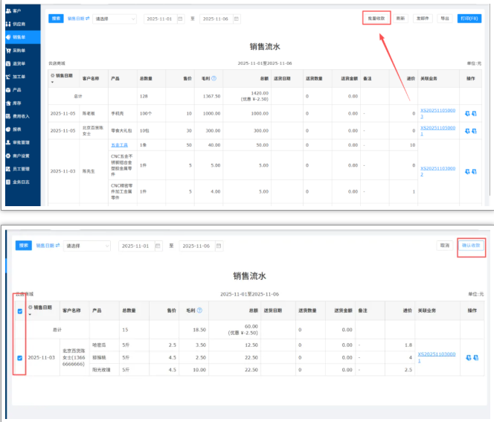Screen dimensions: 494x422
Task: Click the 销售日期 column sort arrow in top table
Action: point(52,83)
